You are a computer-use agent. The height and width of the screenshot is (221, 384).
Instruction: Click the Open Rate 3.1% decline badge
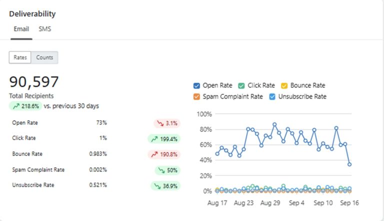click(x=167, y=123)
